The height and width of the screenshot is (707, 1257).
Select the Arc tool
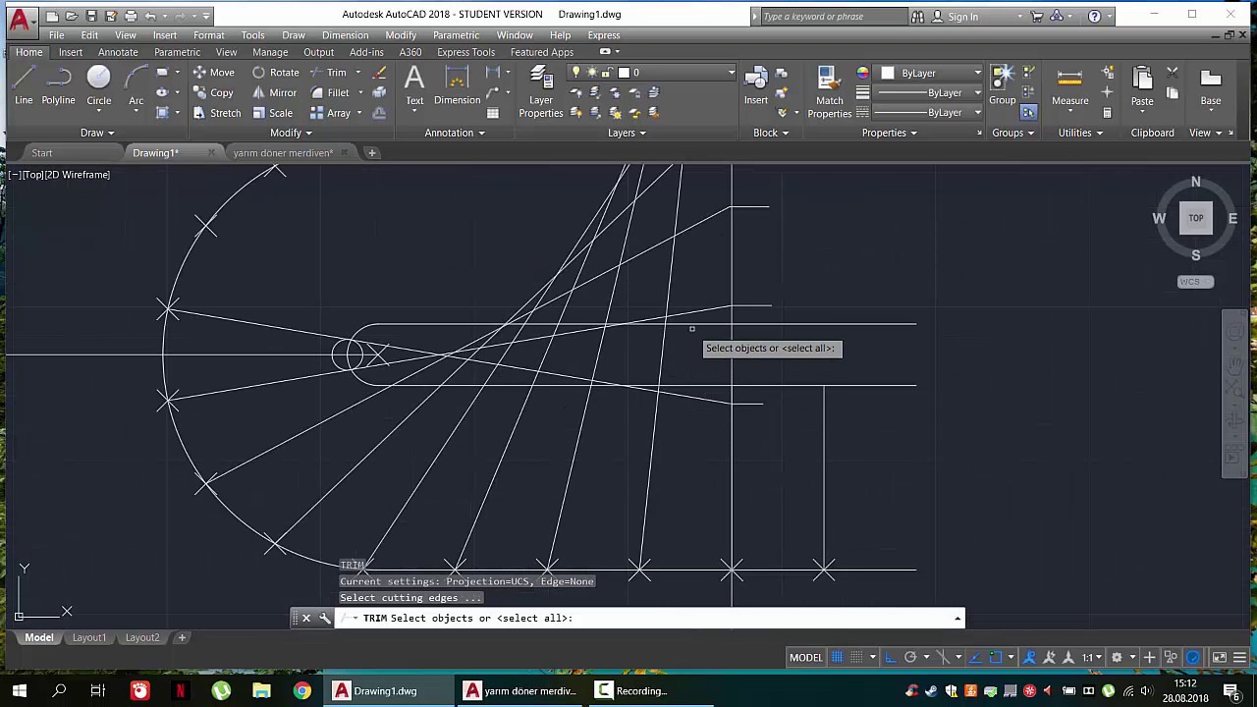[x=137, y=85]
